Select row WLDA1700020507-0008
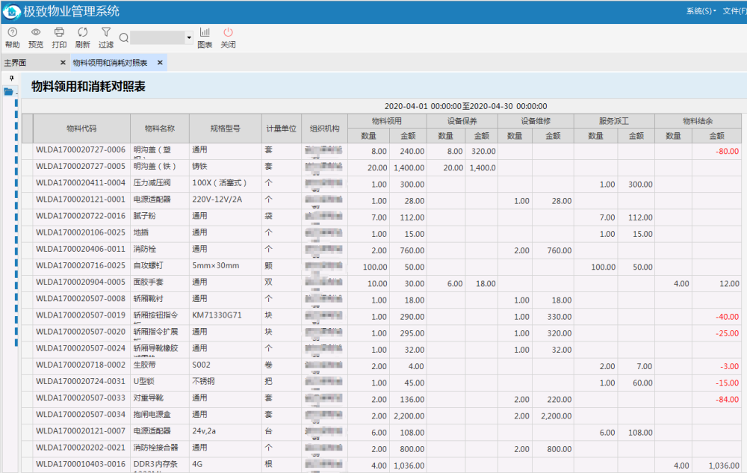 click(382, 300)
